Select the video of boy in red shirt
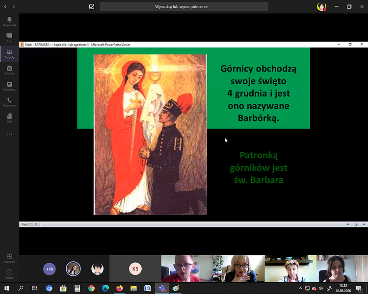The image size is (368, 294). (x=187, y=269)
